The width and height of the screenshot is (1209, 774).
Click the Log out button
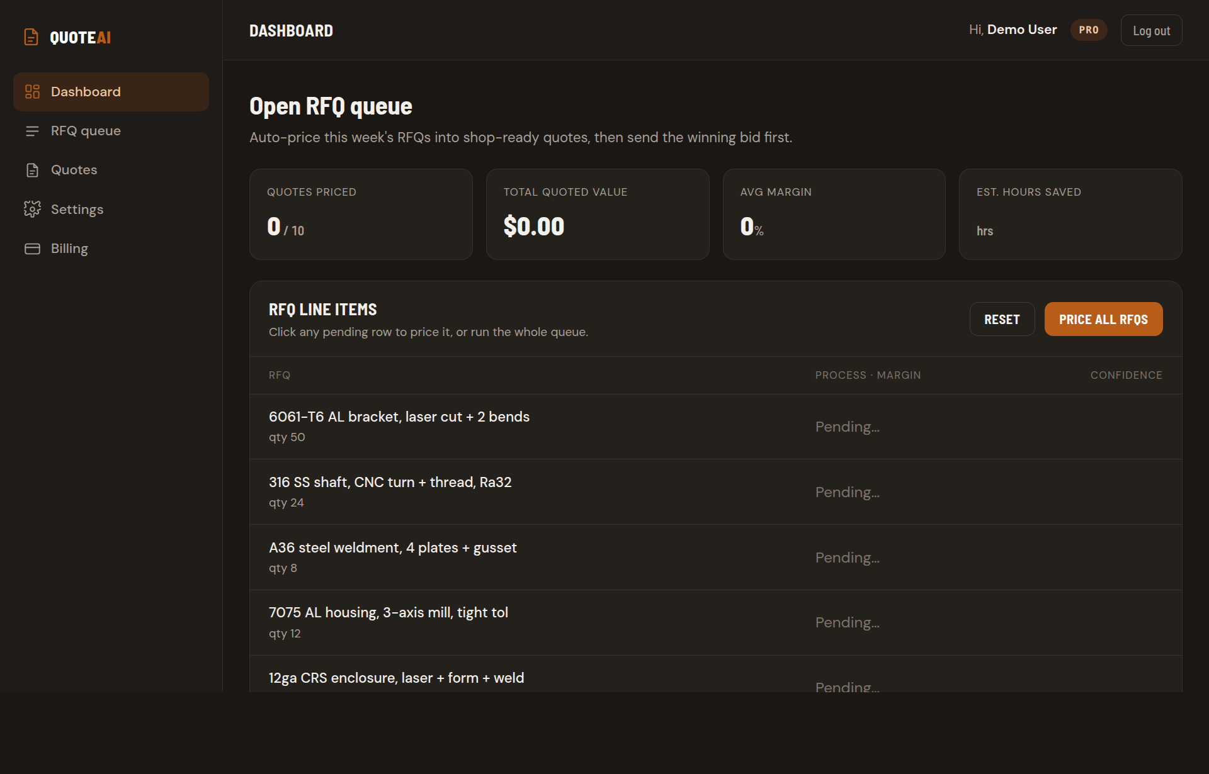pyautogui.click(x=1151, y=30)
